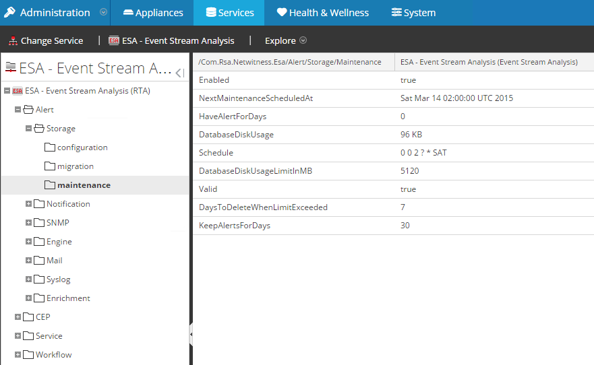Open the Appliances tab
Screen dimensions: 594x365
click(153, 13)
